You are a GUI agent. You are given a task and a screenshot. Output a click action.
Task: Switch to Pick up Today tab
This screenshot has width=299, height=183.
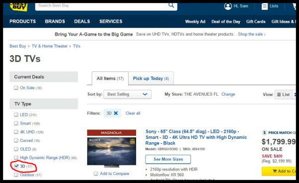(151, 78)
